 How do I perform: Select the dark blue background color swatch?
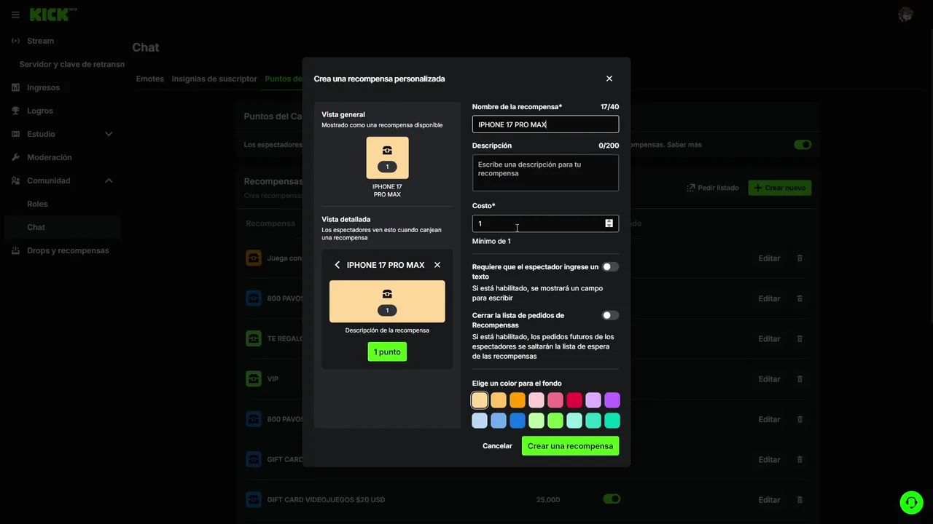pyautogui.click(x=518, y=421)
